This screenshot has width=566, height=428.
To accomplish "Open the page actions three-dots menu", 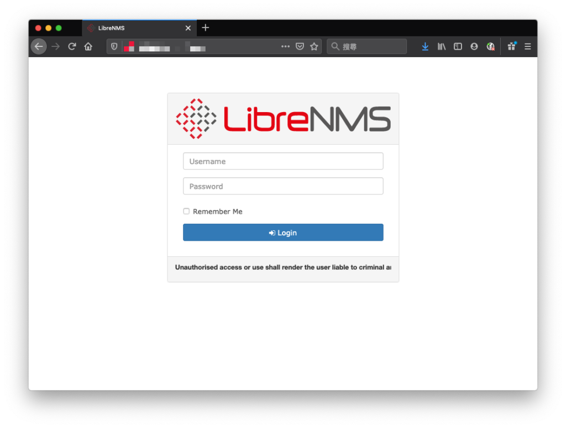I will tap(285, 46).
